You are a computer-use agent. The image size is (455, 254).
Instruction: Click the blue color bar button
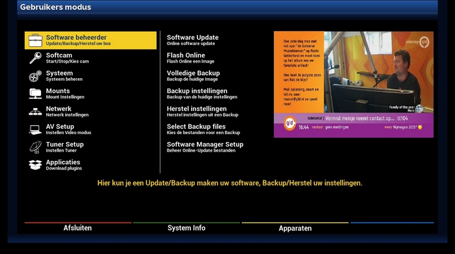tap(392, 227)
